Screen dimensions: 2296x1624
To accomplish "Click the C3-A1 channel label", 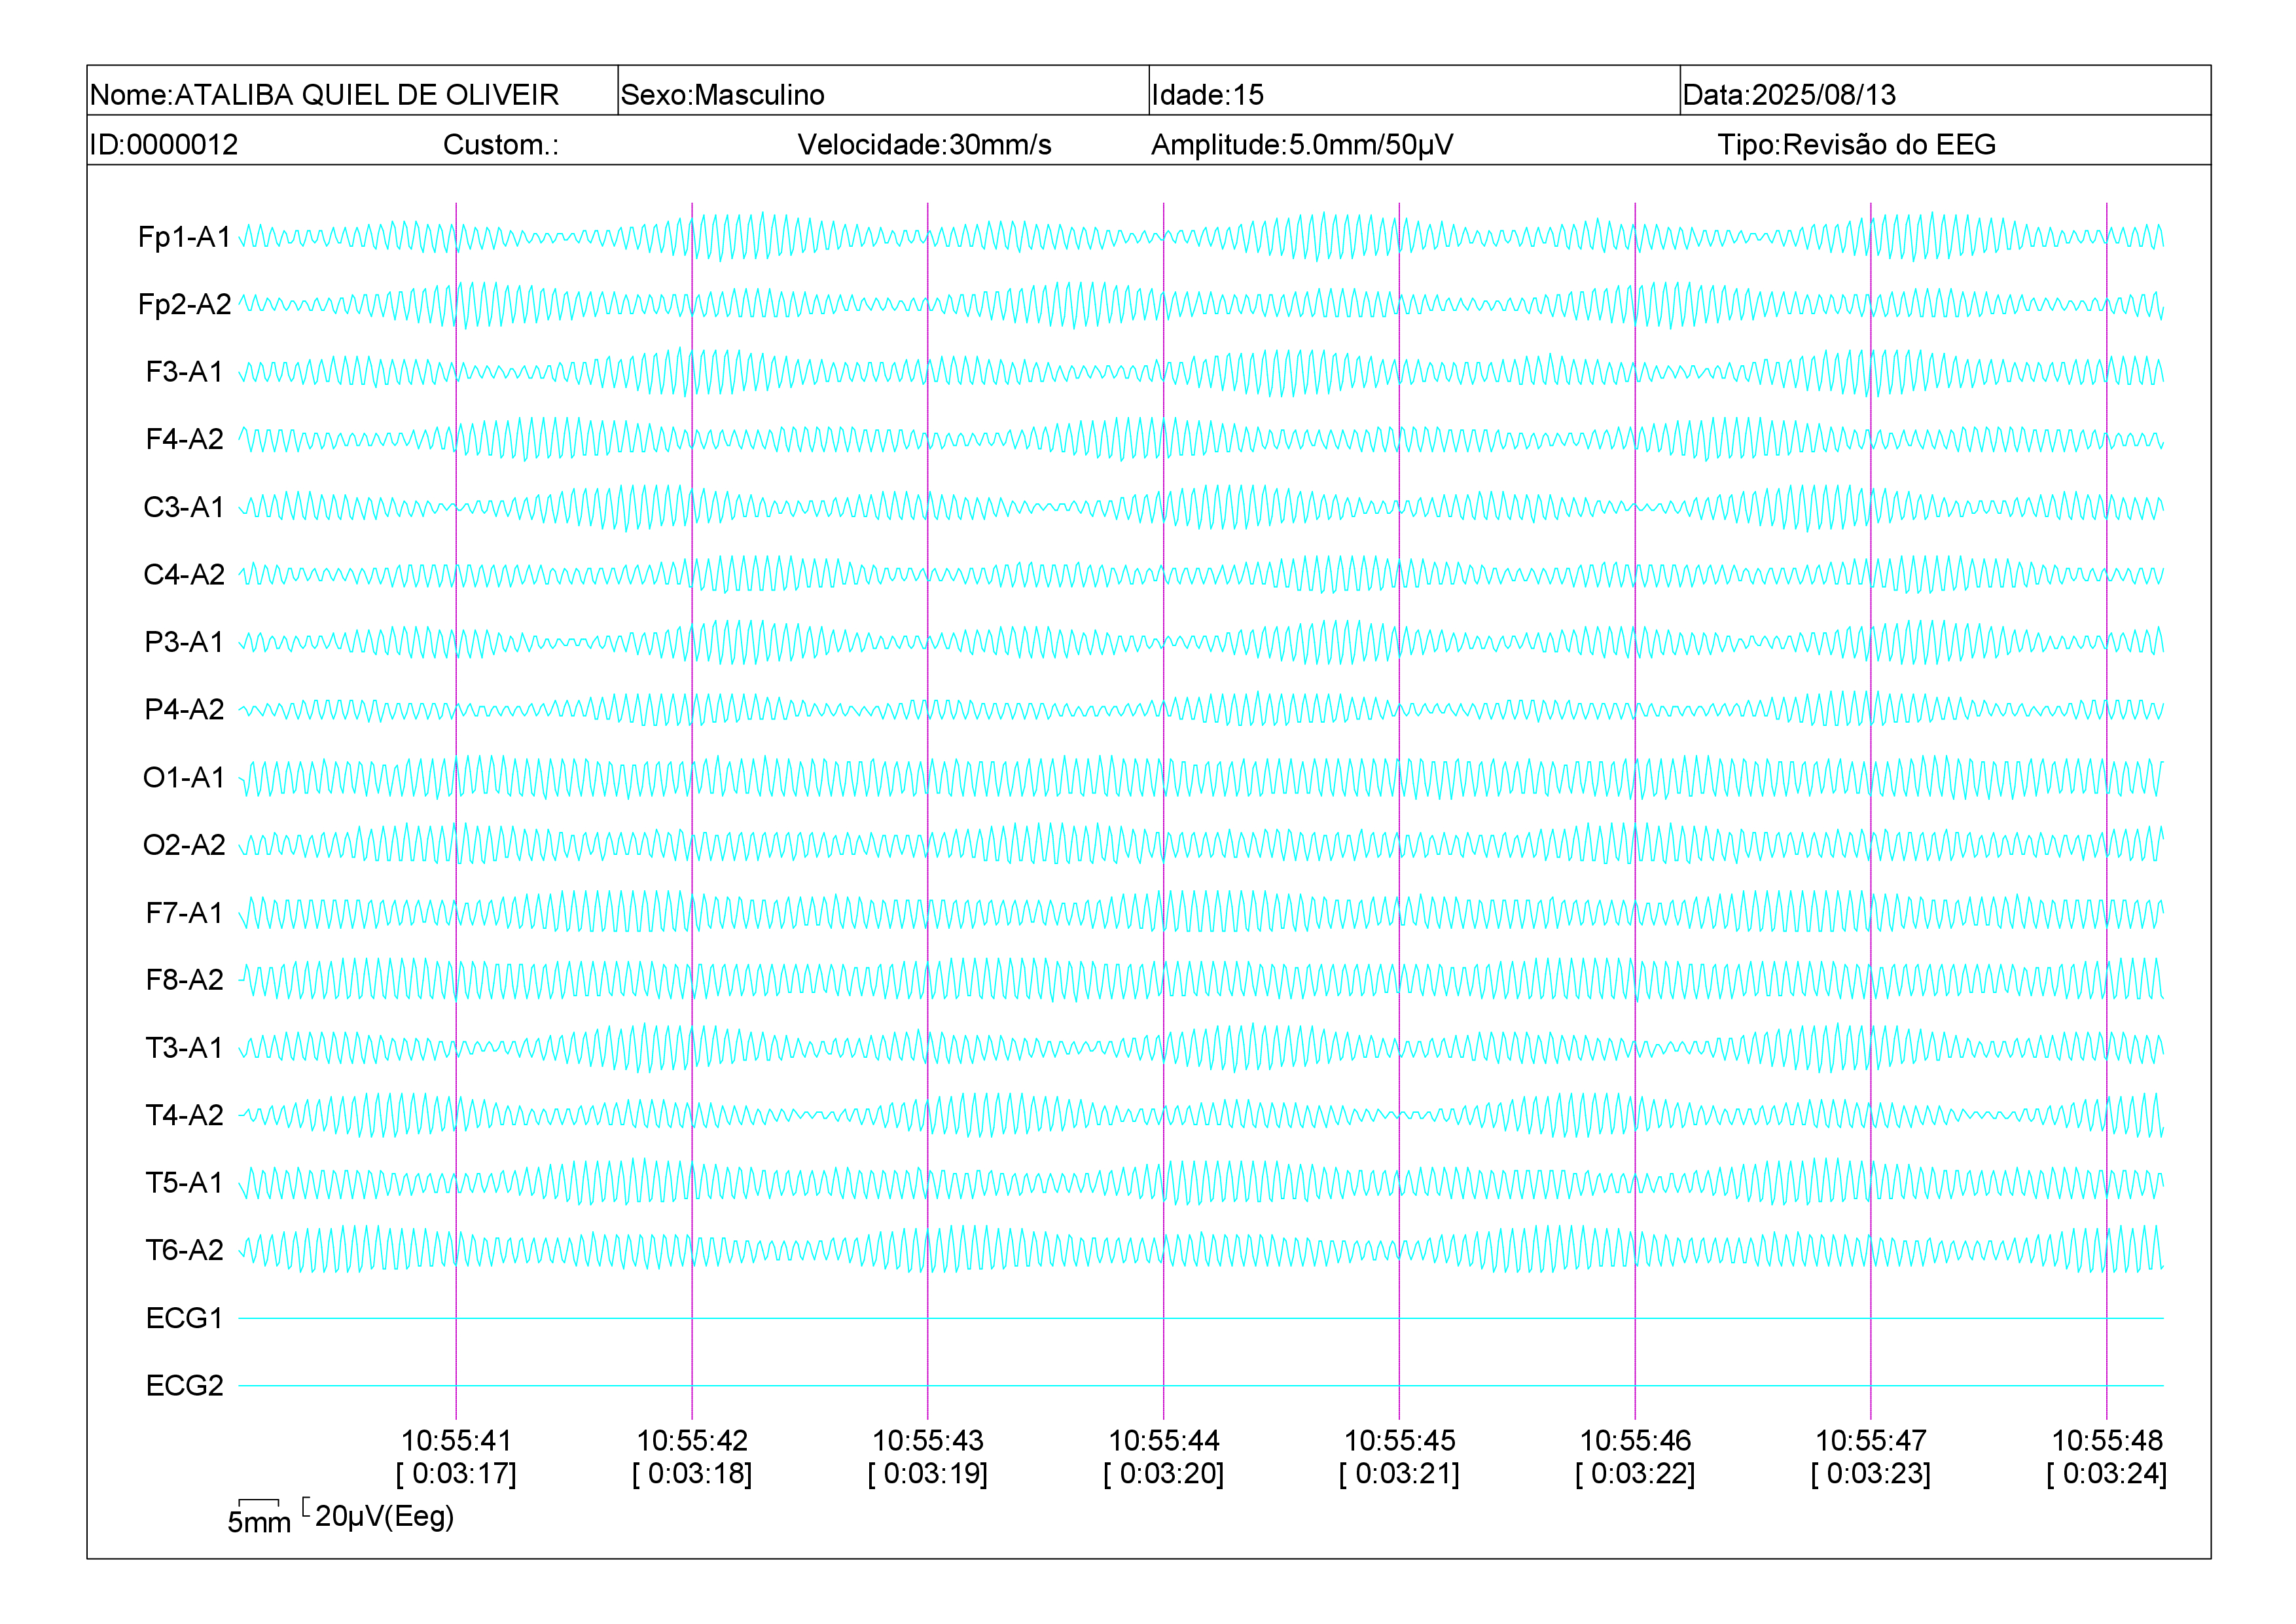I will (185, 507).
